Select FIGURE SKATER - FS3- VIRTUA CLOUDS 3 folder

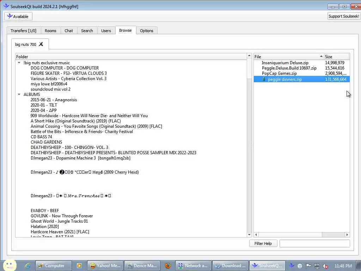(69, 73)
